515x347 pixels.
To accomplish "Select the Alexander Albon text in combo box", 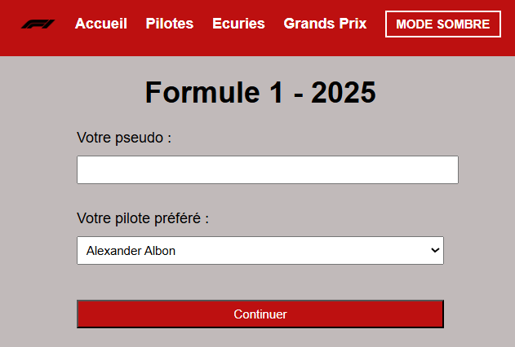I will [x=131, y=251].
